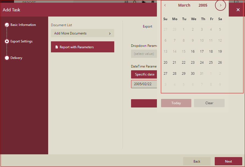Select March 21 in calendar
Image resolution: width=245 pixels, height=167 pixels.
(175, 63)
